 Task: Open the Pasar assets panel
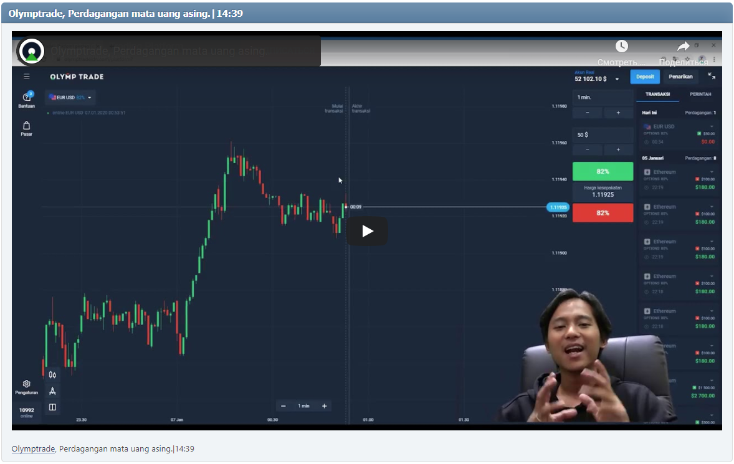26,126
